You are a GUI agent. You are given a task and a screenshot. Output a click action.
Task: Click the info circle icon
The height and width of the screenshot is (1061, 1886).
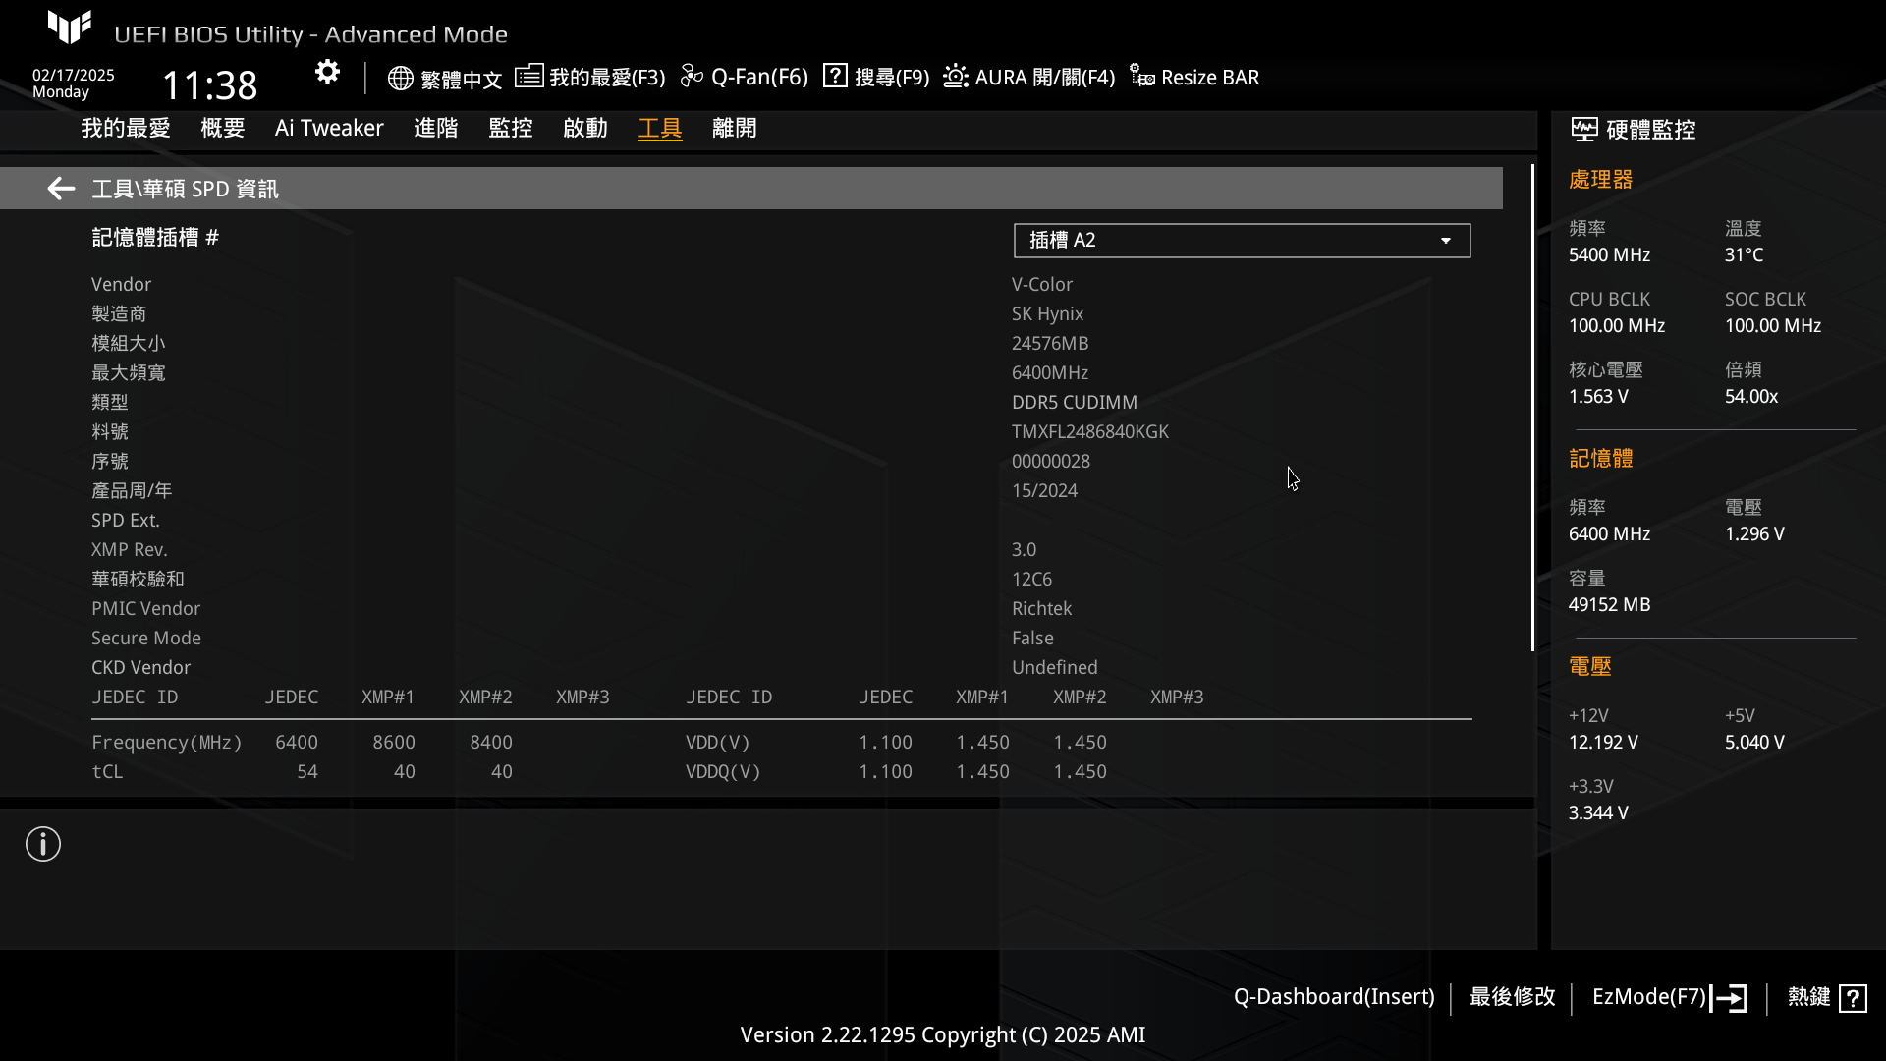pyautogui.click(x=43, y=844)
